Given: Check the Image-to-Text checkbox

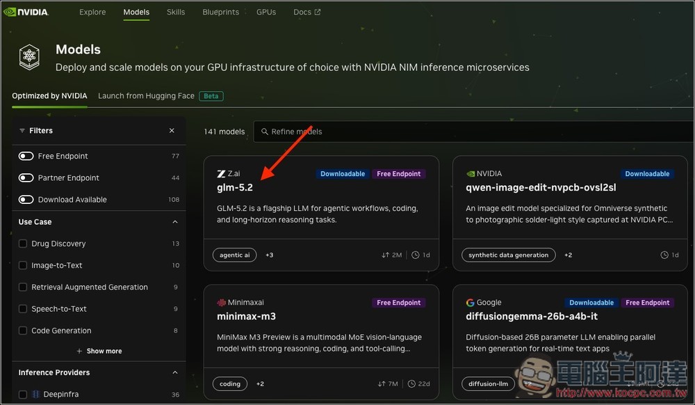Looking at the screenshot, I should pos(23,265).
